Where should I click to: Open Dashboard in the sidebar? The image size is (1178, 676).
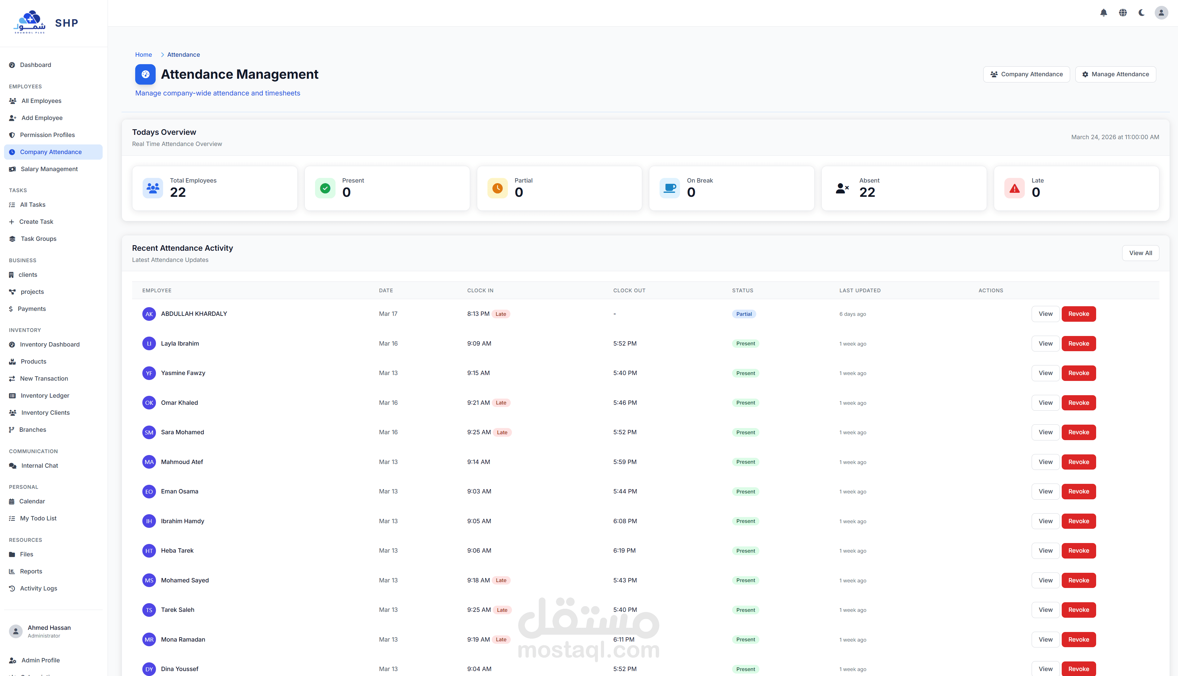coord(35,65)
